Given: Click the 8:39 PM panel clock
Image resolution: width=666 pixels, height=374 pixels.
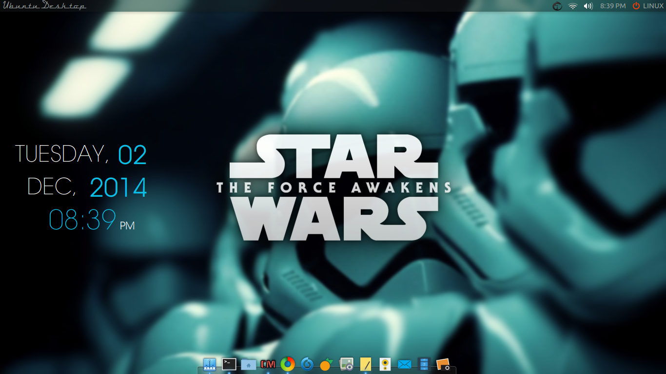Looking at the screenshot, I should [613, 6].
